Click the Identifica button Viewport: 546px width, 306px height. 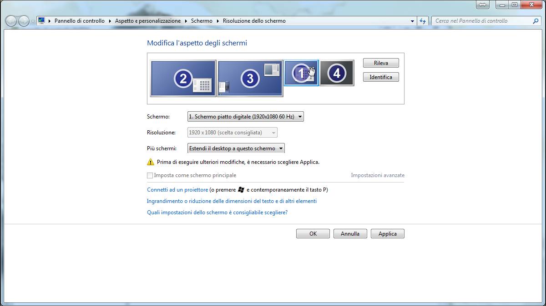(x=381, y=77)
